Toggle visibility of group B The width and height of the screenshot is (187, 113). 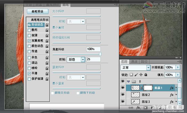pos(123,81)
